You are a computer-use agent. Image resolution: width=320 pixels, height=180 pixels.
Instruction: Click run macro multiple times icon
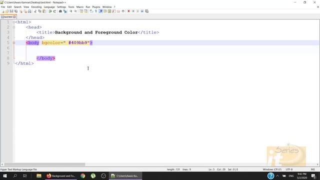point(142,11)
